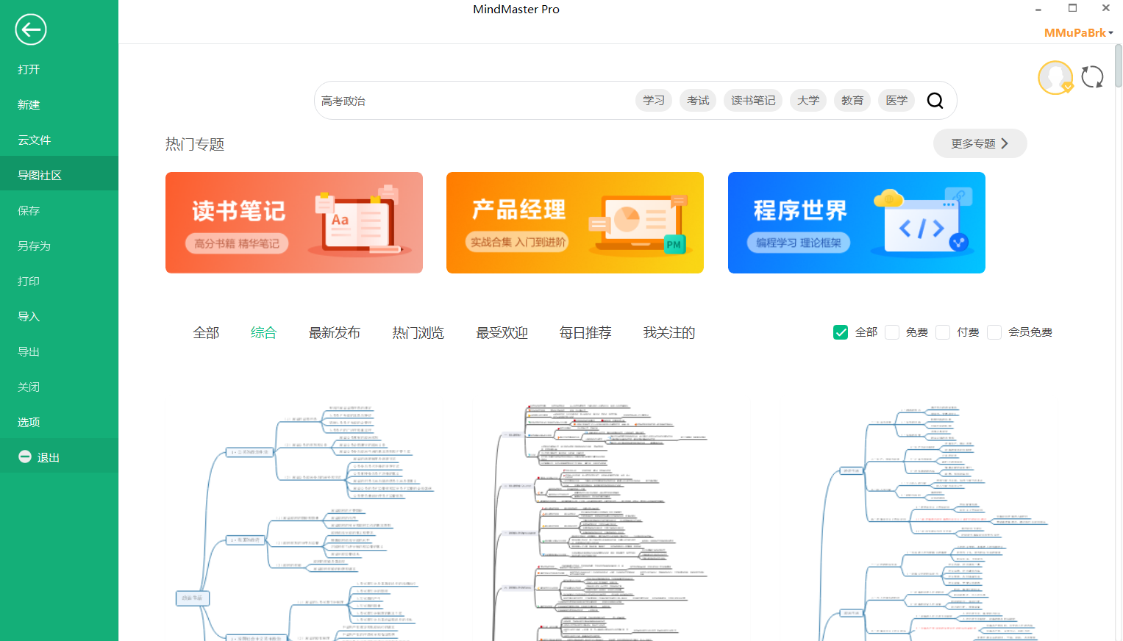Click 保存 in the sidebar
This screenshot has width=1123, height=641.
(59, 210)
